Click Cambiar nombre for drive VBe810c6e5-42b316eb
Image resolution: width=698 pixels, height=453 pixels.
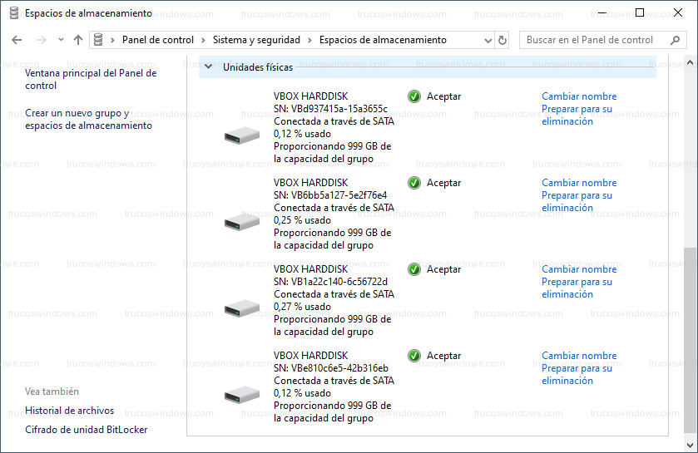tap(579, 356)
